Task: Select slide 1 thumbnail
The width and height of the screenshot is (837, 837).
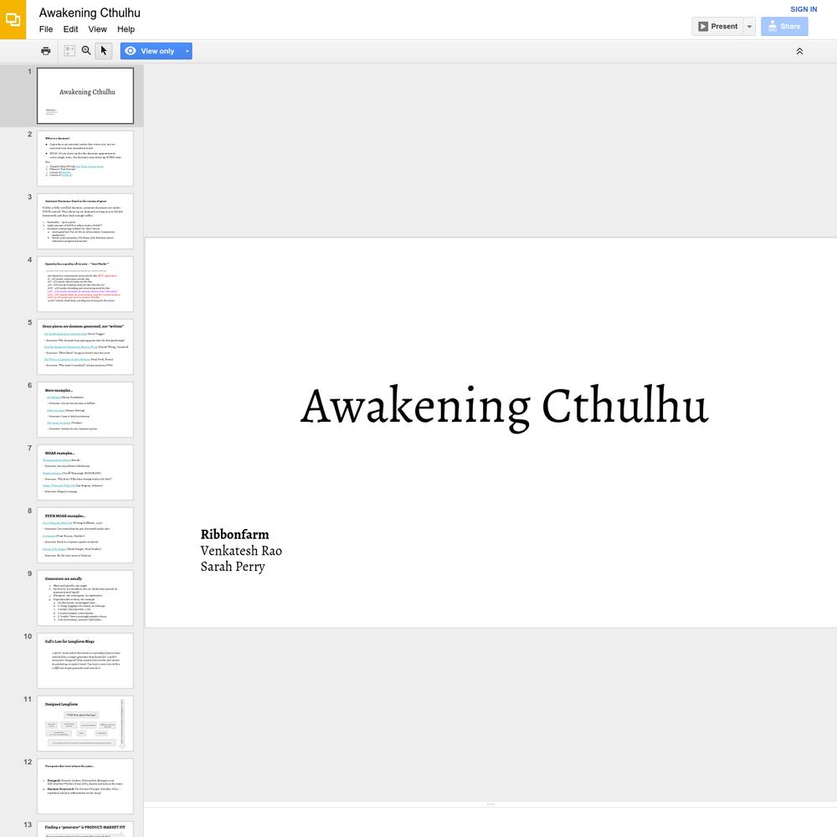Action: [x=85, y=95]
